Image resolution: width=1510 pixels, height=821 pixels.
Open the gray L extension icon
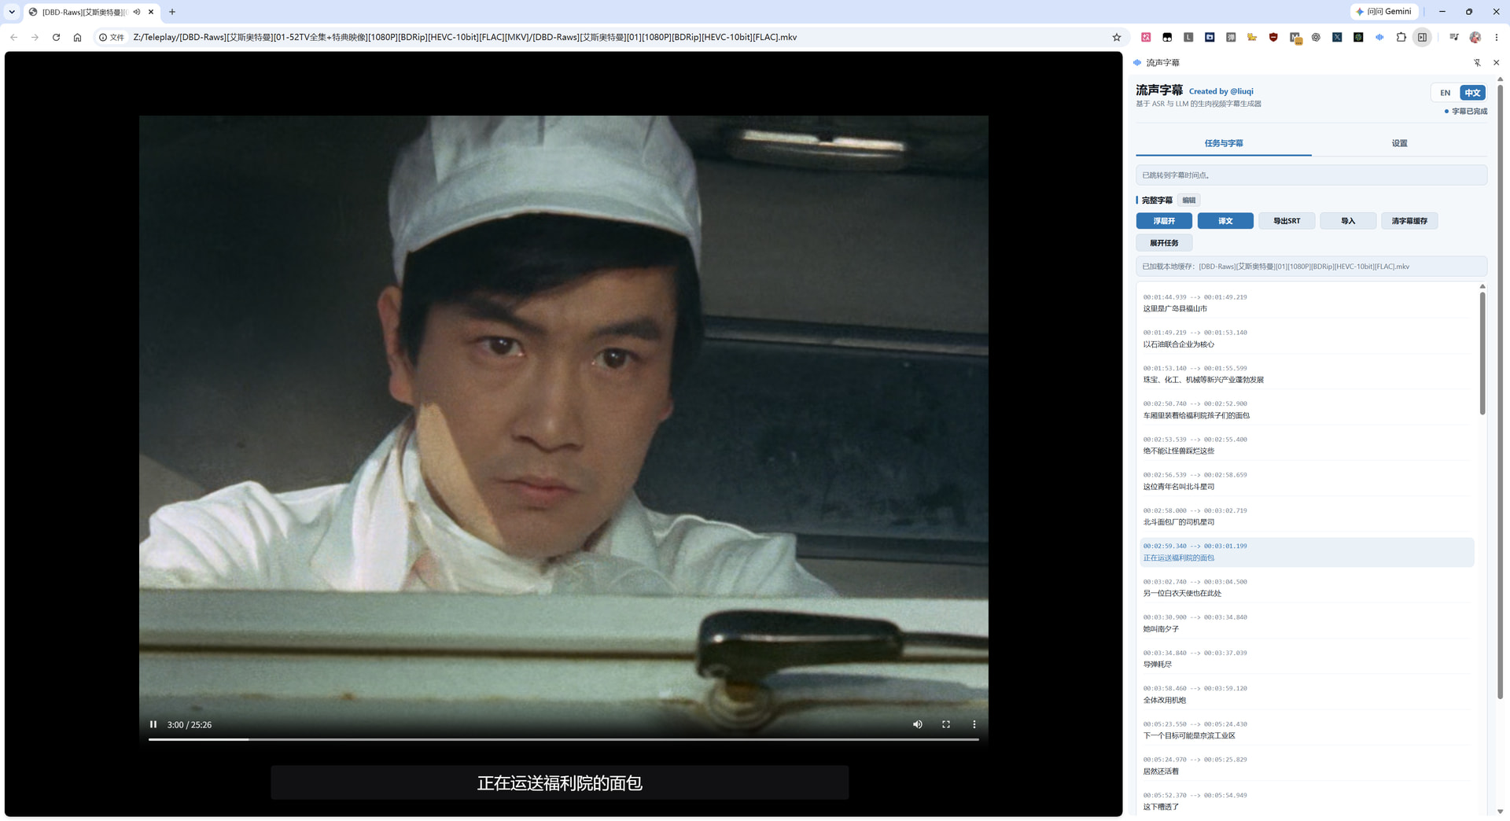pos(1188,37)
